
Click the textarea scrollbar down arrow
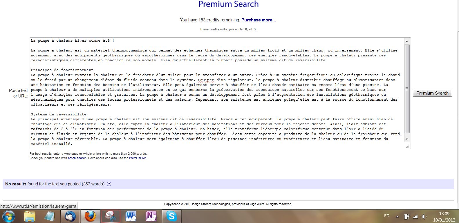click(x=407, y=139)
